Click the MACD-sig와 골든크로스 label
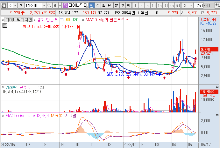 (x=107, y=20)
